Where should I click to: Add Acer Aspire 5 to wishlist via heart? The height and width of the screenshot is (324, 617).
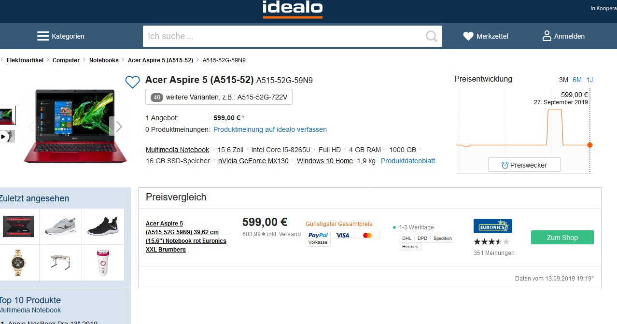point(132,82)
